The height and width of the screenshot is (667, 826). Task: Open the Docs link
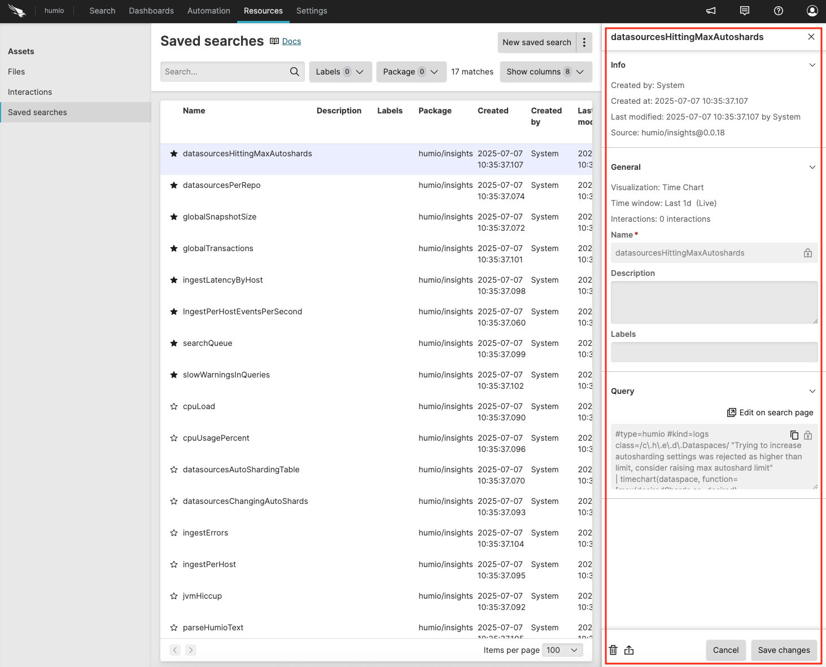click(x=291, y=41)
